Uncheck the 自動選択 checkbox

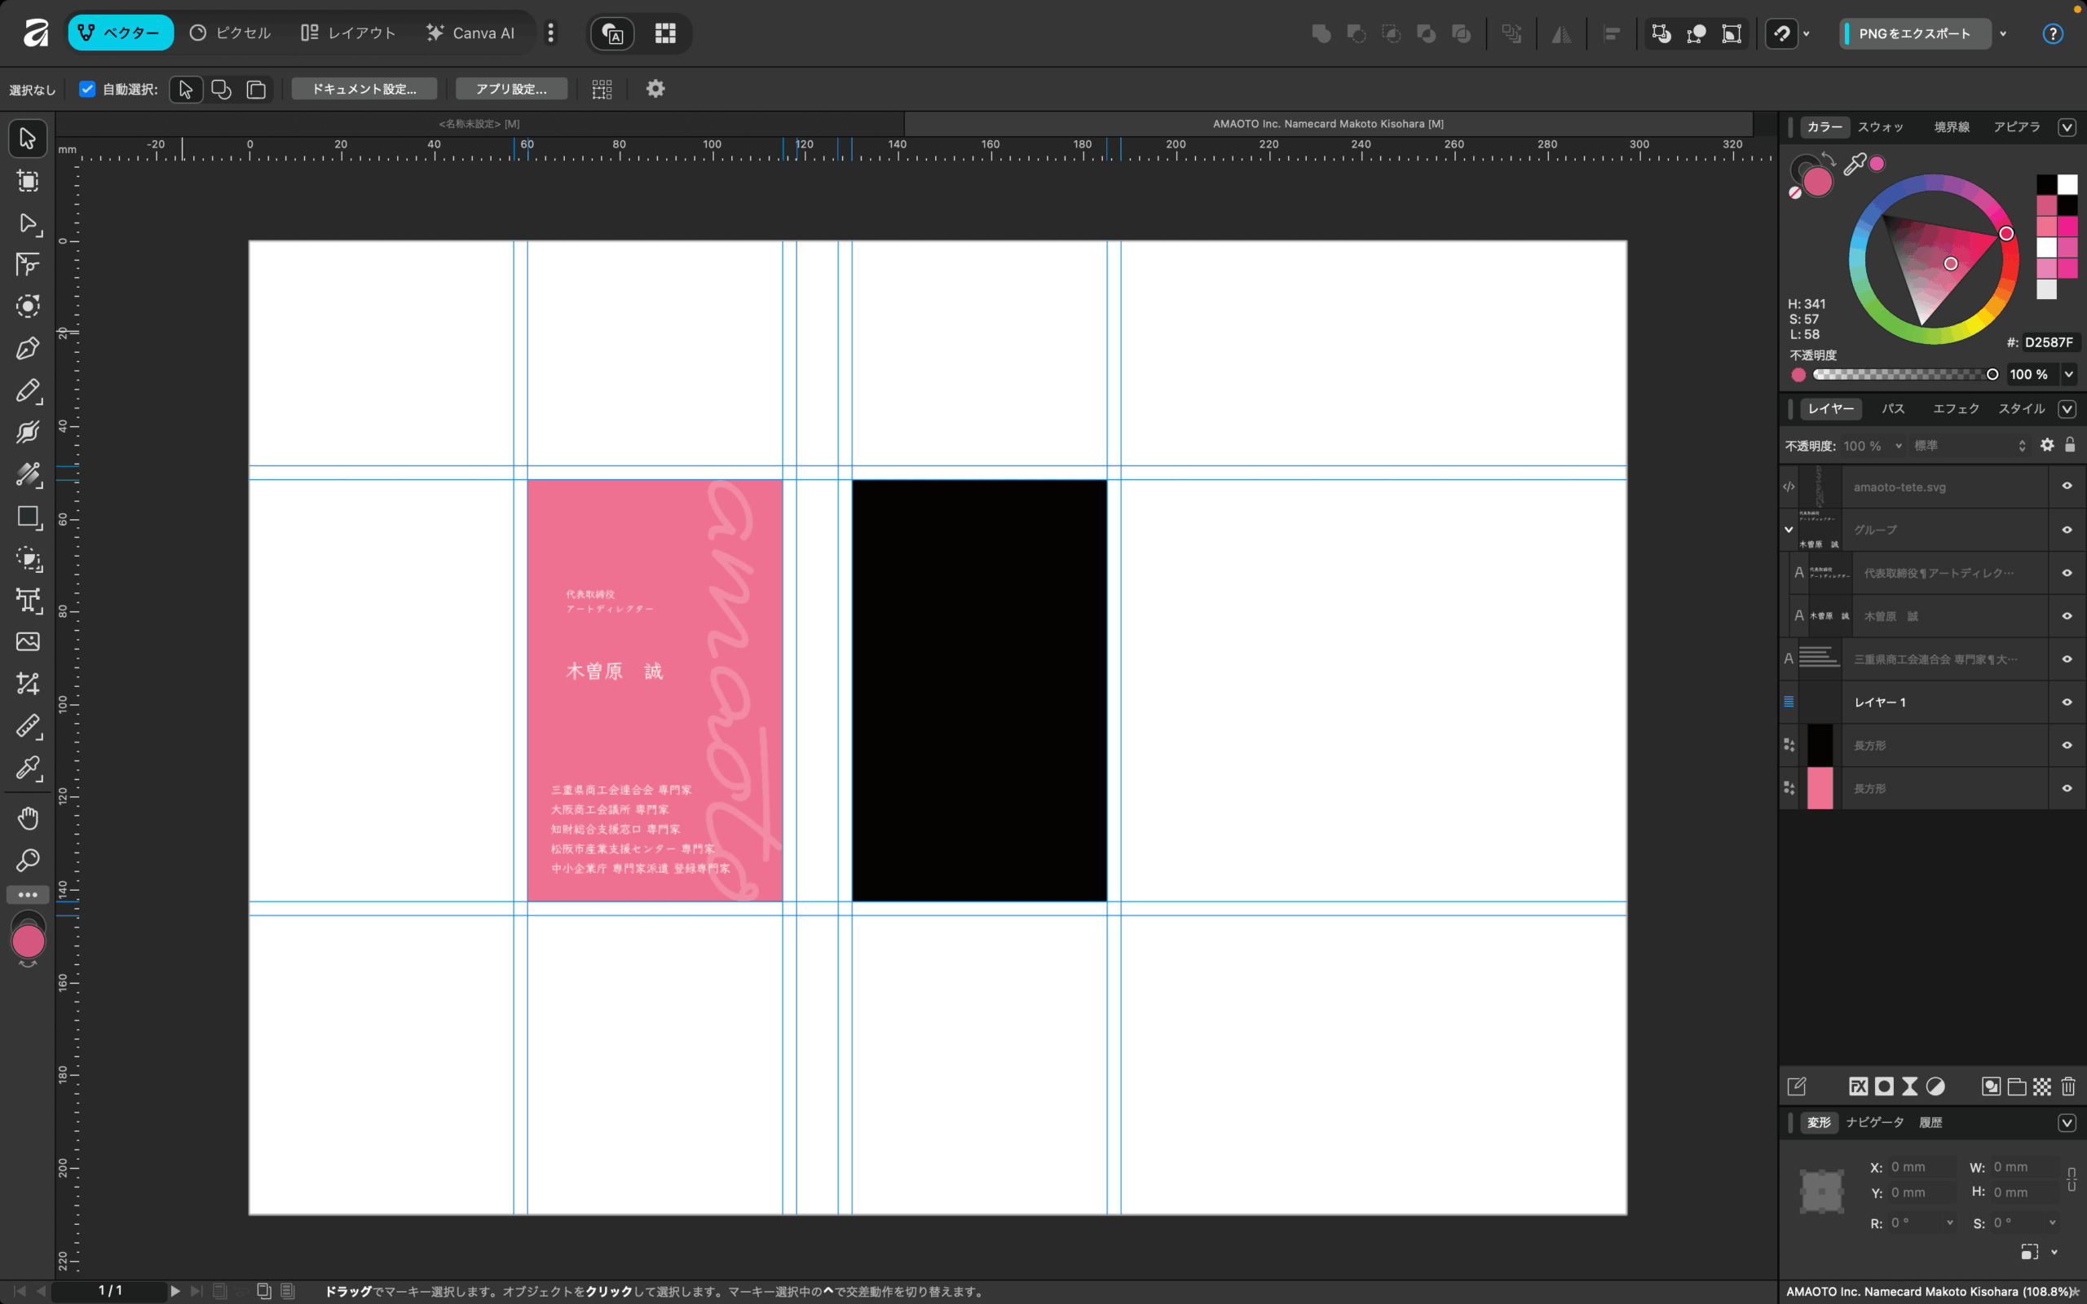(87, 89)
